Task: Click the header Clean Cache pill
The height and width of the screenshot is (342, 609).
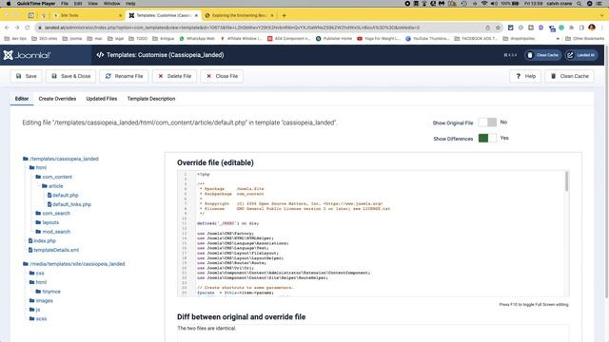Action: point(542,55)
